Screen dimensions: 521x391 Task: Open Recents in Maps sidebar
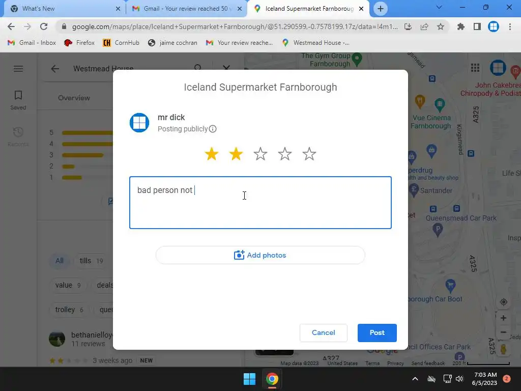tap(18, 136)
